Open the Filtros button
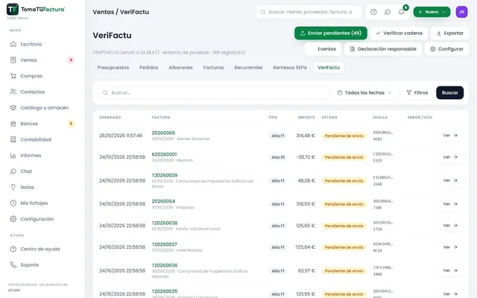477x298 pixels. pyautogui.click(x=417, y=92)
